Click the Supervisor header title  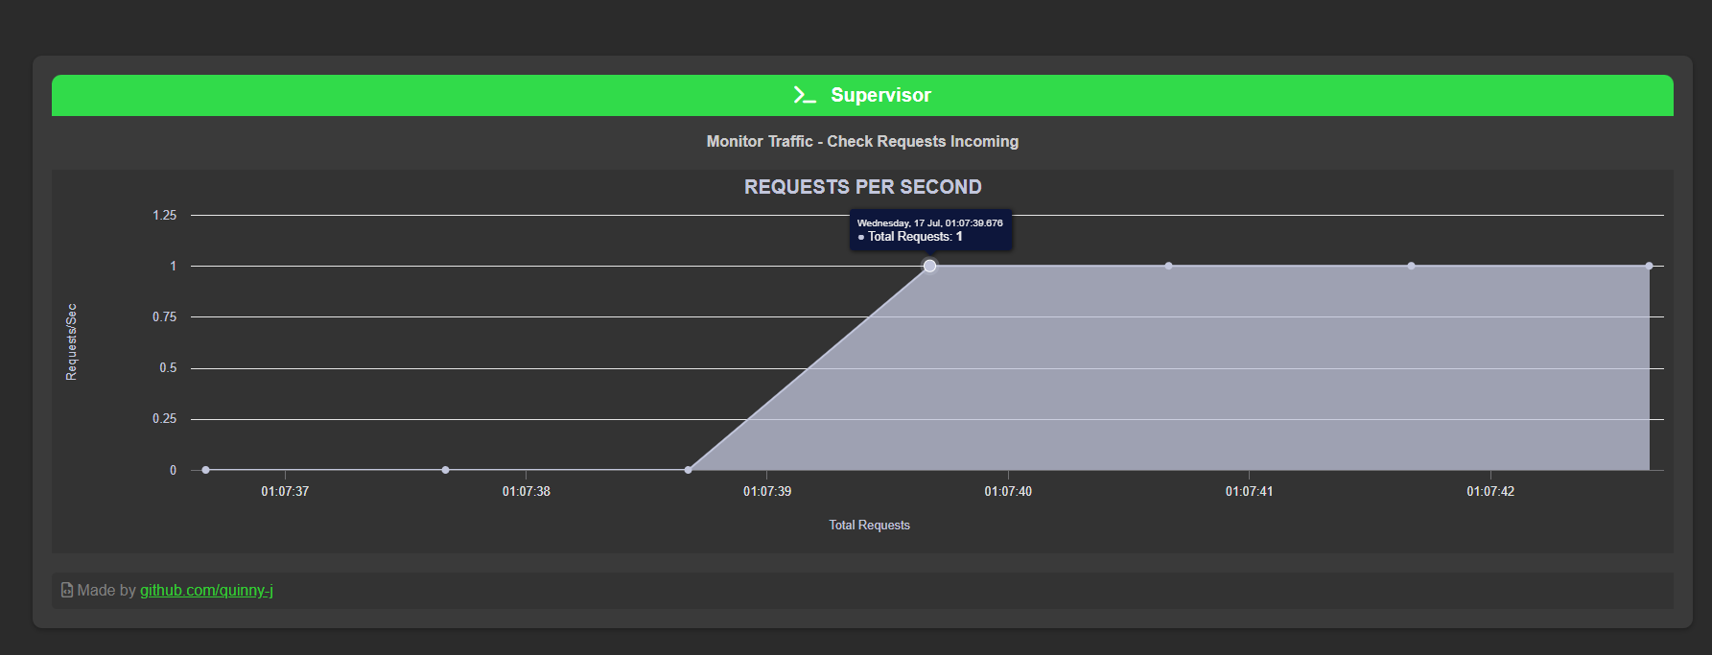point(880,95)
